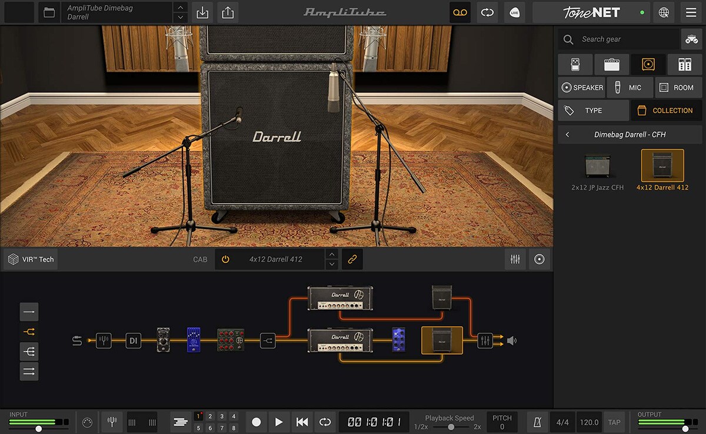Select the black wah pedal in chain

click(x=164, y=340)
